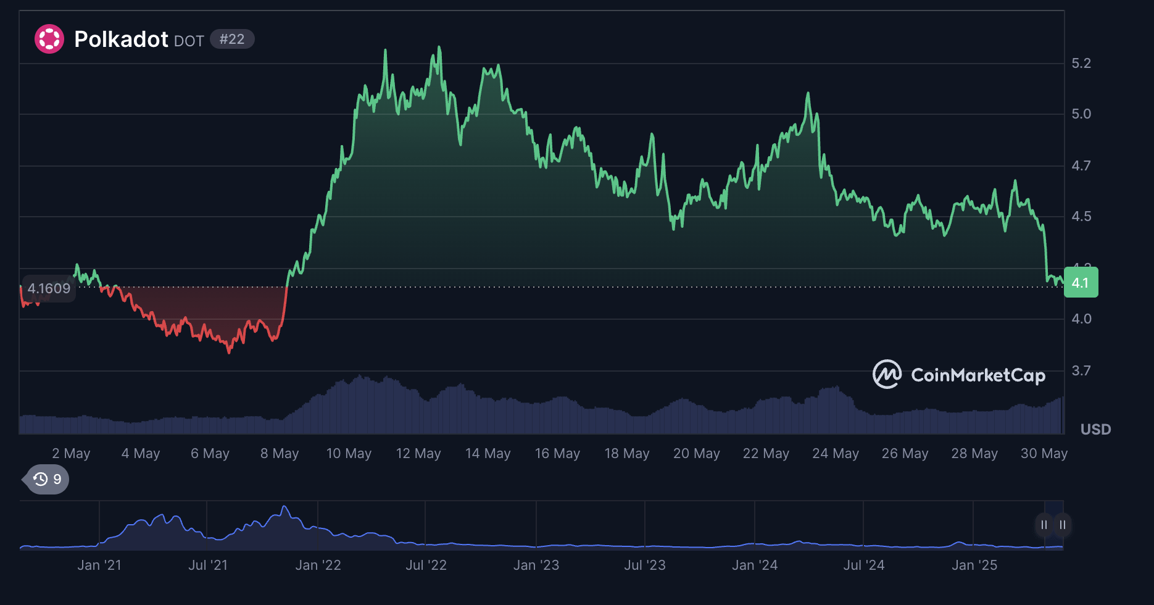Click the CoinMarketCap watermark text

(x=978, y=375)
